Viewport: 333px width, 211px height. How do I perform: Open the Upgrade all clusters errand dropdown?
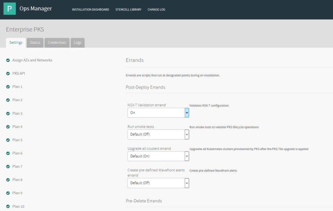(x=158, y=156)
